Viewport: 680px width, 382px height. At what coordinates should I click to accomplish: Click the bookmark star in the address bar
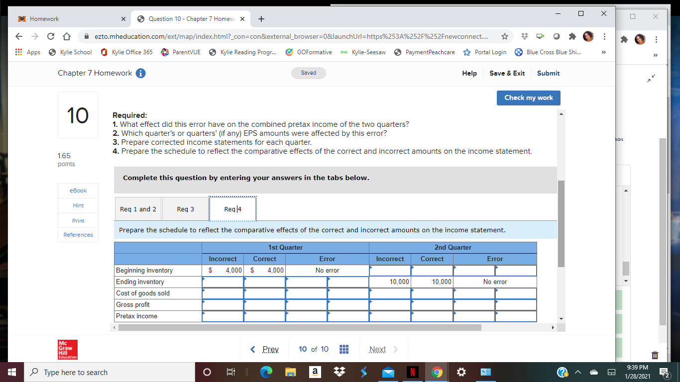click(505, 36)
